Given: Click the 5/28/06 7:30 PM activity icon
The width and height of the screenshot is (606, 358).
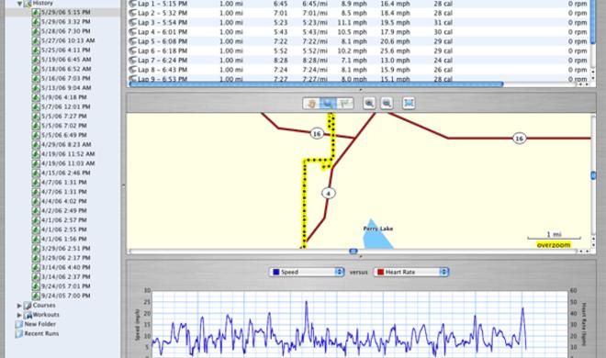Looking at the screenshot, I should coord(36,31).
